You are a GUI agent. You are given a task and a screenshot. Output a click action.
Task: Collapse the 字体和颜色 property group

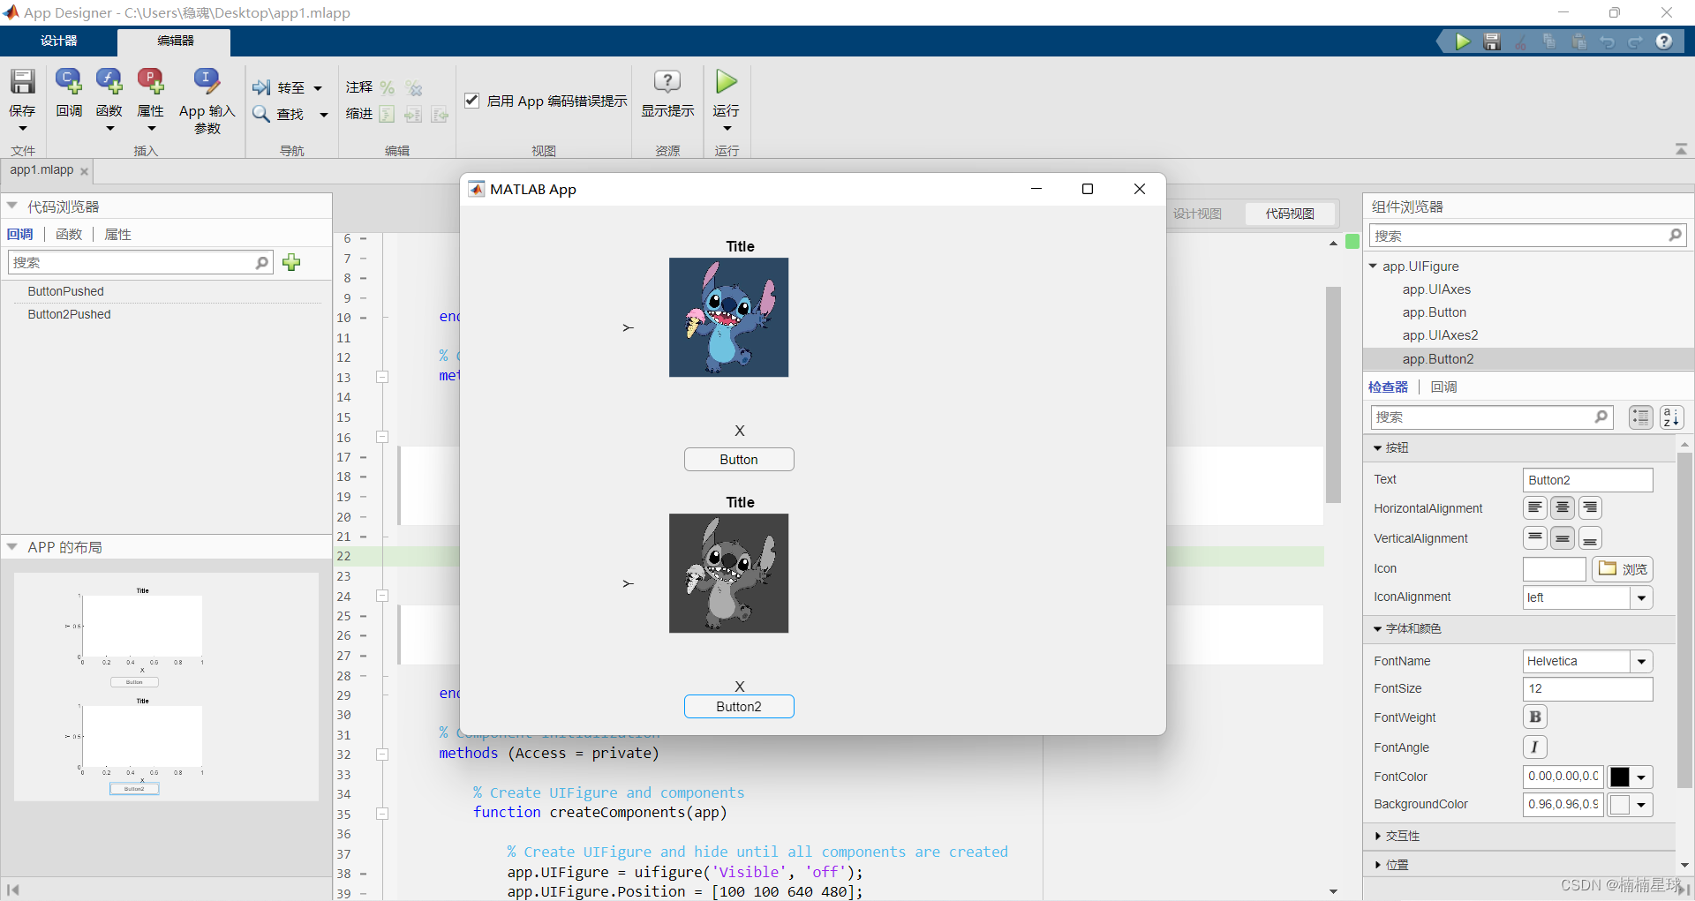click(x=1377, y=629)
